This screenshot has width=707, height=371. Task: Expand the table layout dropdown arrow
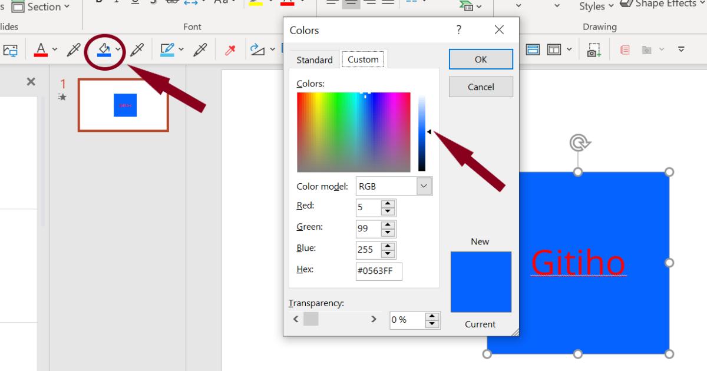pyautogui.click(x=569, y=49)
